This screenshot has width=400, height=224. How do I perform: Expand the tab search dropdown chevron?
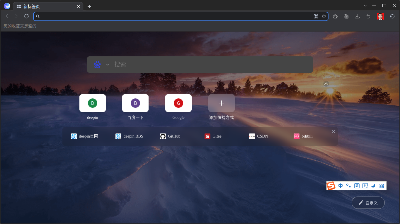click(365, 6)
